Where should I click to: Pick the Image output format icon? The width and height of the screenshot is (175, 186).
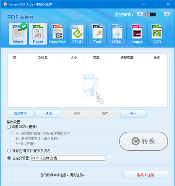(x=137, y=33)
